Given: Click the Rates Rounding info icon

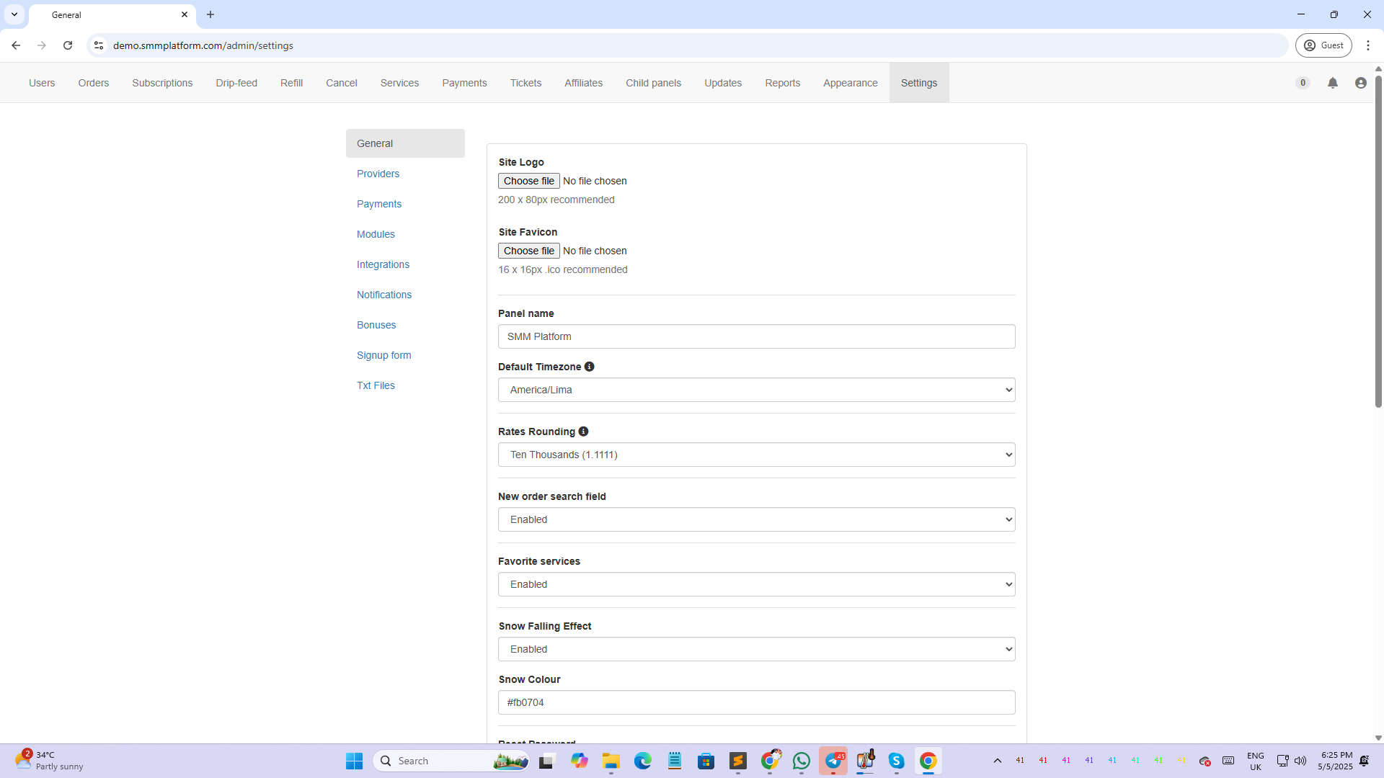Looking at the screenshot, I should coord(583,432).
